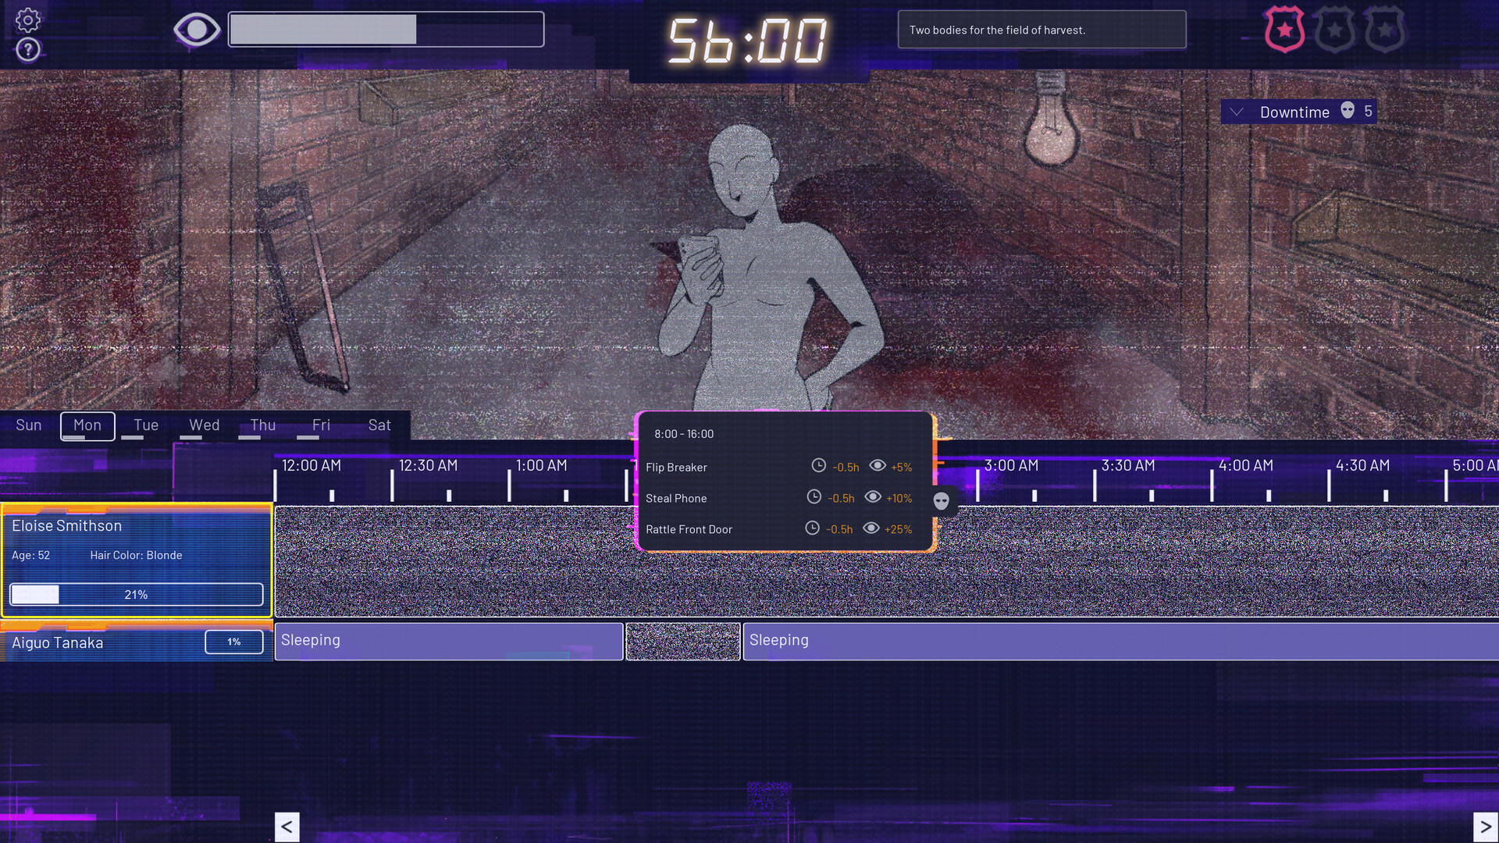The height and width of the screenshot is (843, 1499).
Task: Collapse the Downtime panel using its chevron
Action: coord(1237,112)
